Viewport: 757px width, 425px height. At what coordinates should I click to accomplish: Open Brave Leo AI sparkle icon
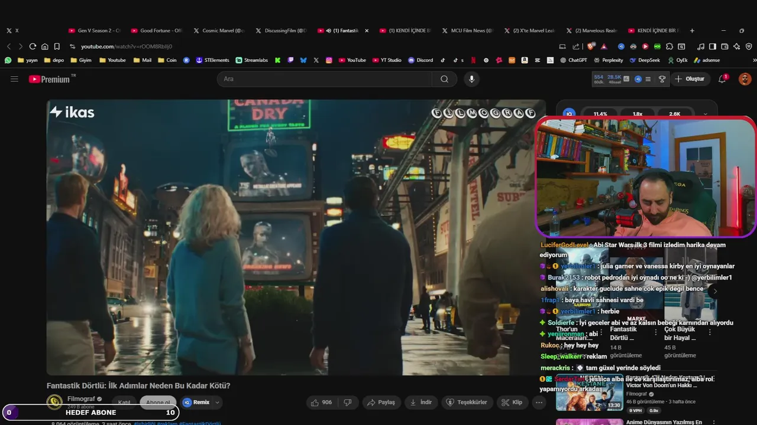736,47
